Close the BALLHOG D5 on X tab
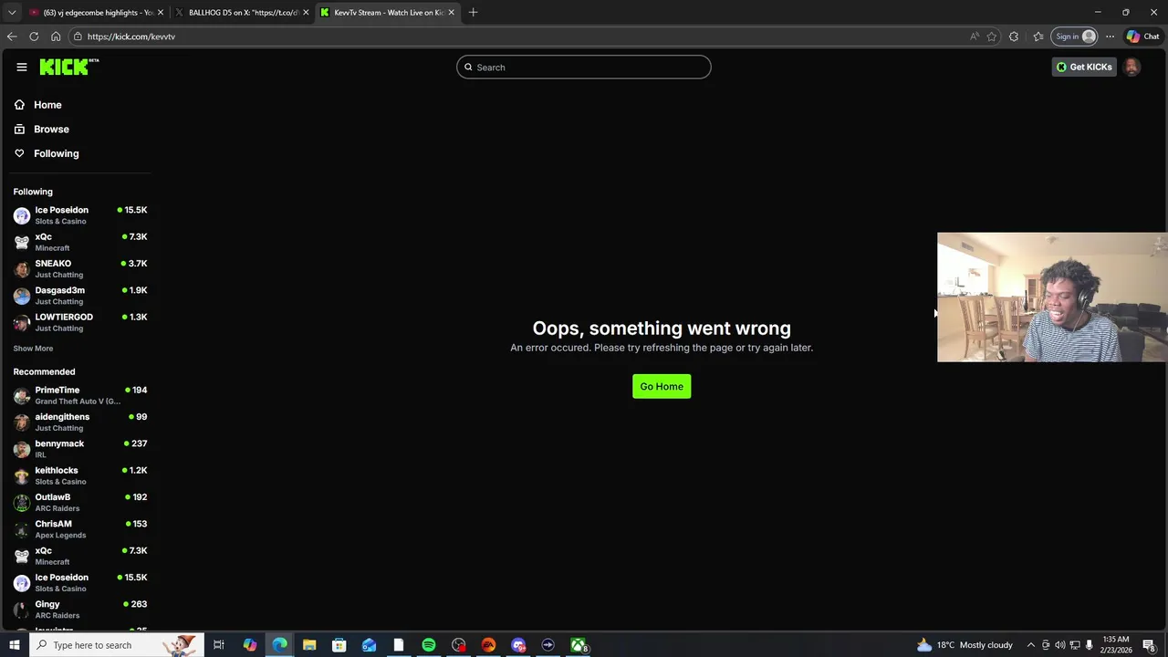1168x657 pixels. point(306,13)
